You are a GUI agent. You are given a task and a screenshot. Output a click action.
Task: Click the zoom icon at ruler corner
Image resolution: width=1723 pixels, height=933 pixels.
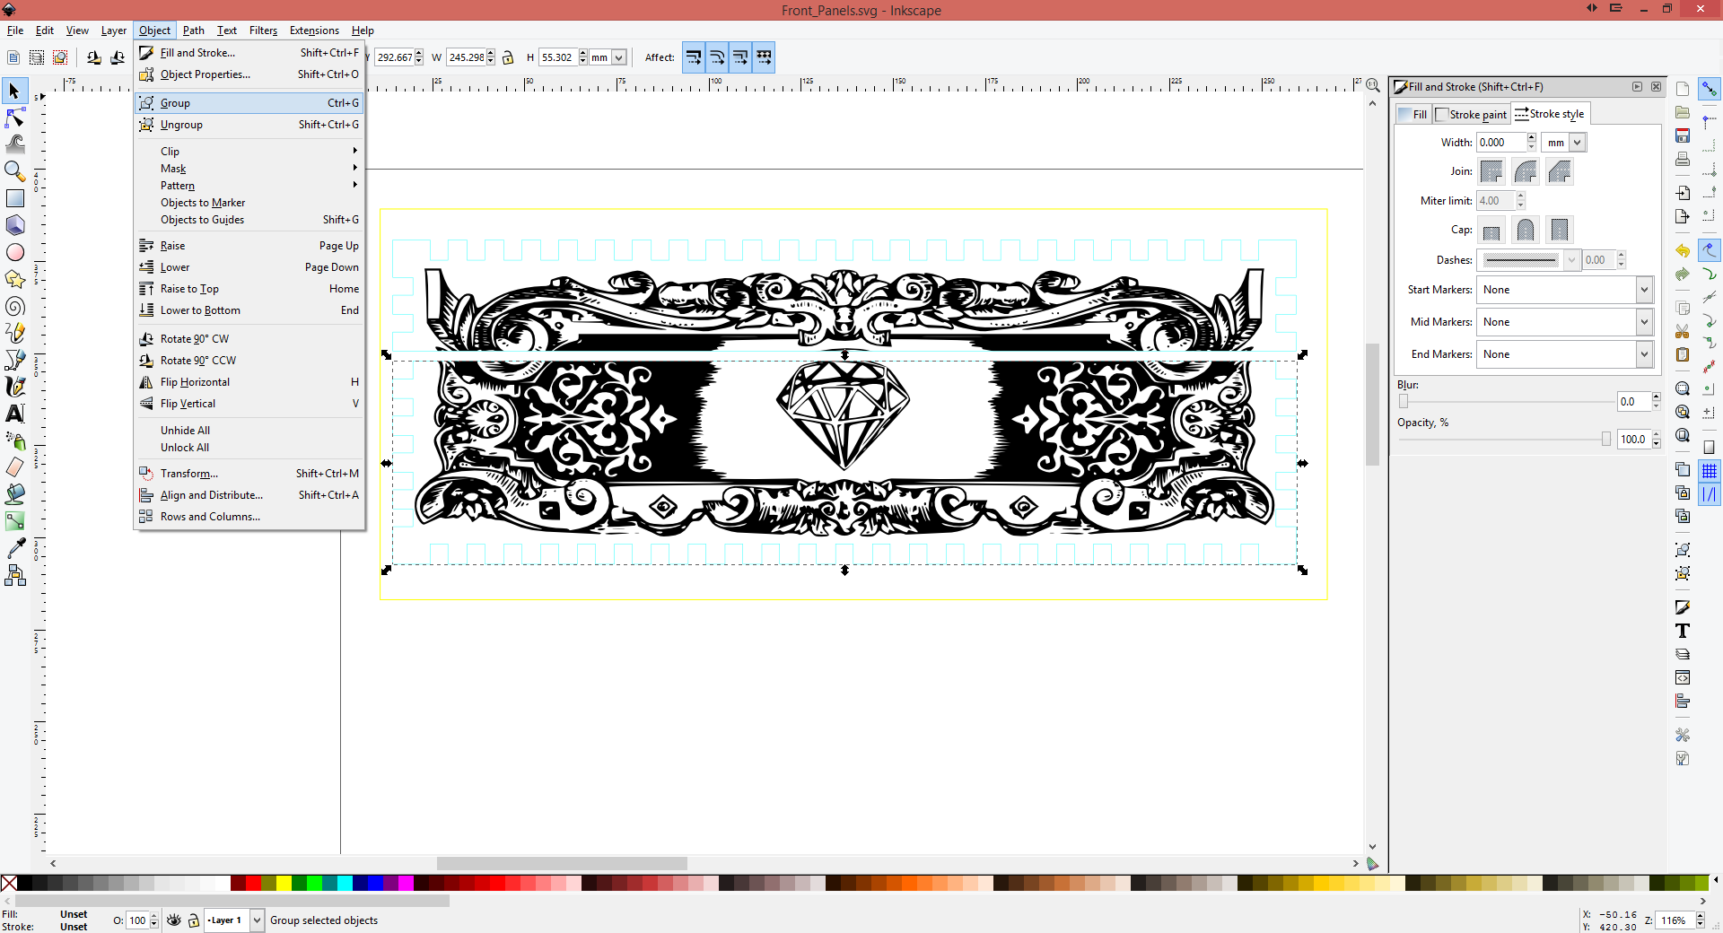click(x=1372, y=85)
